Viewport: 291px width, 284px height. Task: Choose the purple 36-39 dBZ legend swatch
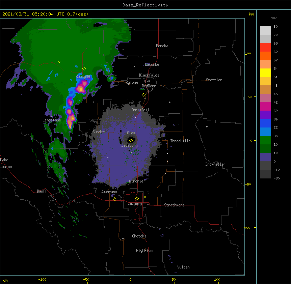[265, 115]
